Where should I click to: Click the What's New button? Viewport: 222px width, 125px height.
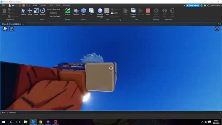193,6
